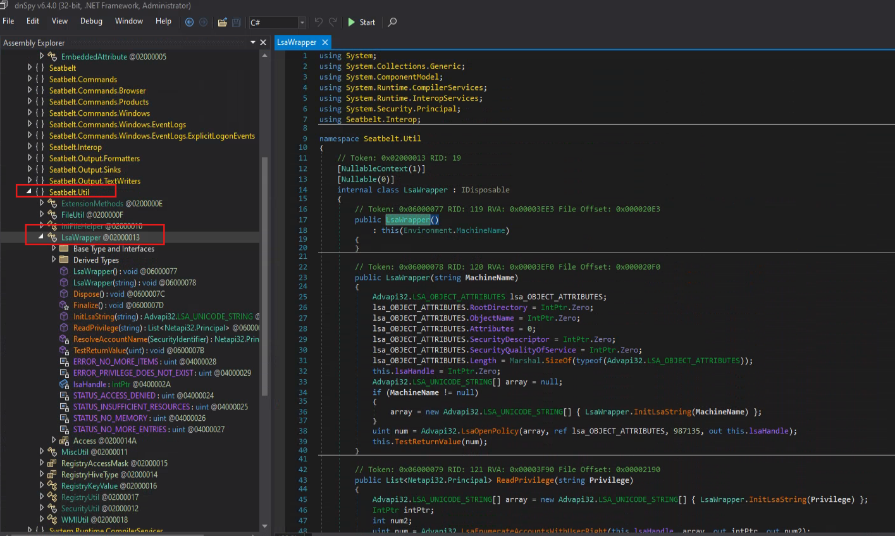Click the LsaWrapper class icon in tree
895x536 pixels.
click(x=52, y=237)
